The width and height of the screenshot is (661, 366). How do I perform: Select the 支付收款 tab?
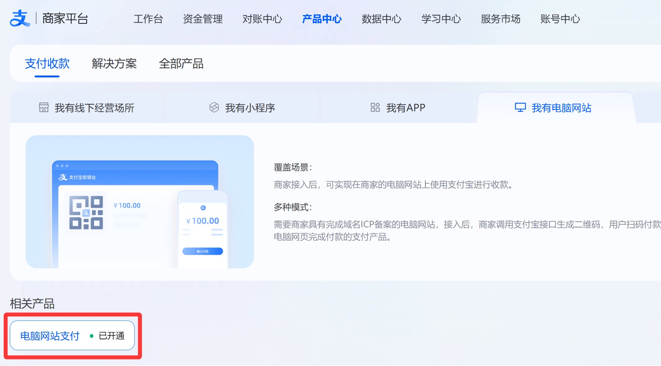click(x=47, y=64)
